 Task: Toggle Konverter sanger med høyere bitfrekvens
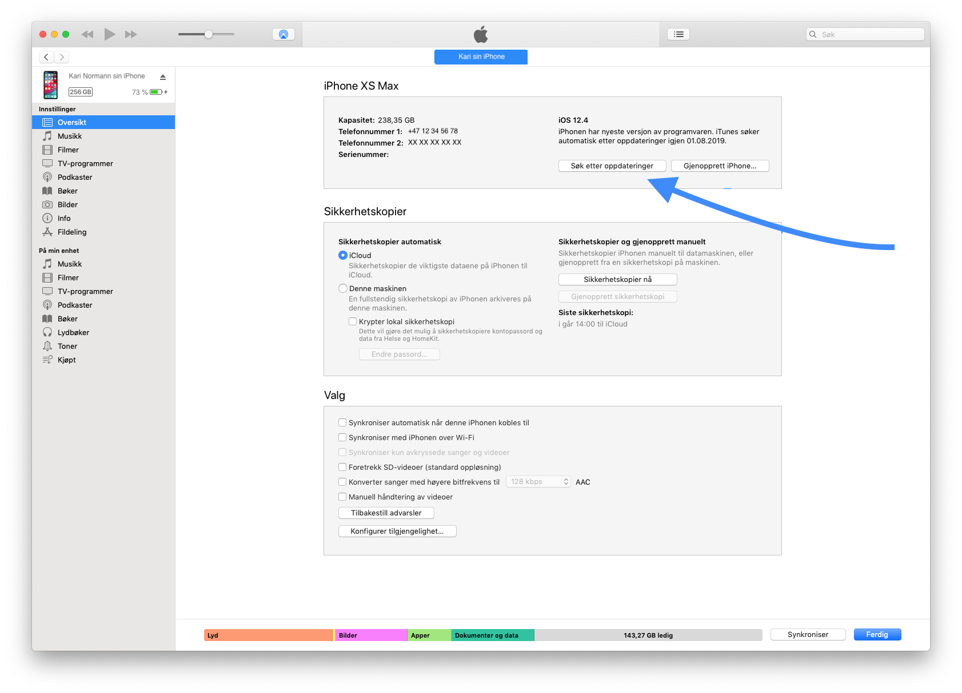click(342, 482)
